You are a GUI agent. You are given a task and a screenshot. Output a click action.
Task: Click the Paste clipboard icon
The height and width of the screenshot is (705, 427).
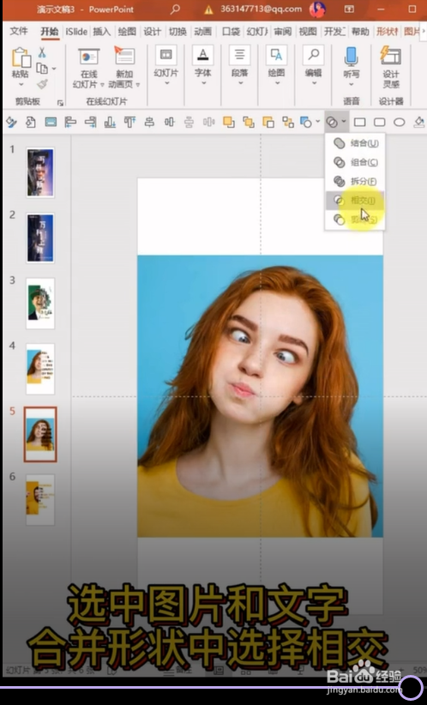point(21,57)
